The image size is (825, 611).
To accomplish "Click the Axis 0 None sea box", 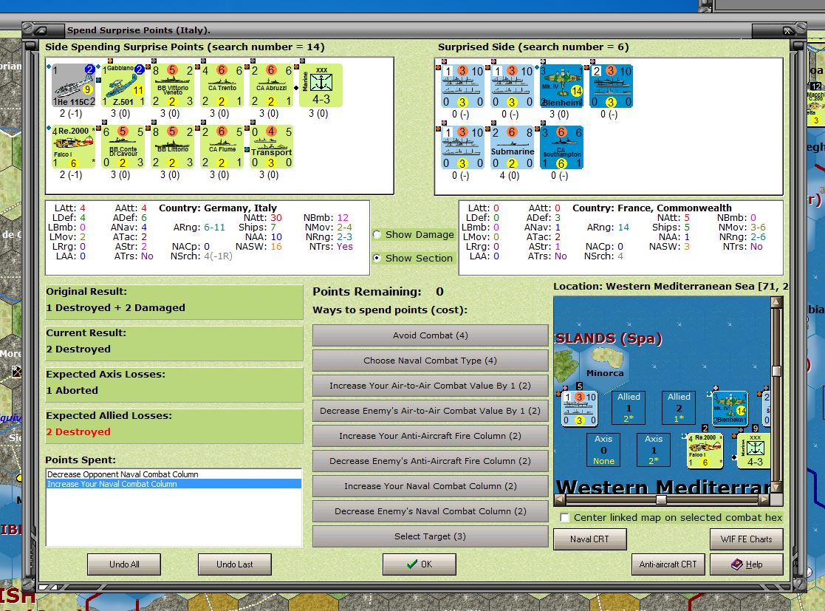I will pyautogui.click(x=603, y=450).
